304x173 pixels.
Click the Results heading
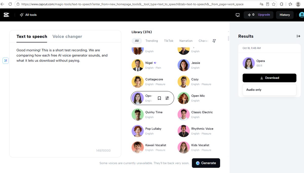tap(246, 36)
